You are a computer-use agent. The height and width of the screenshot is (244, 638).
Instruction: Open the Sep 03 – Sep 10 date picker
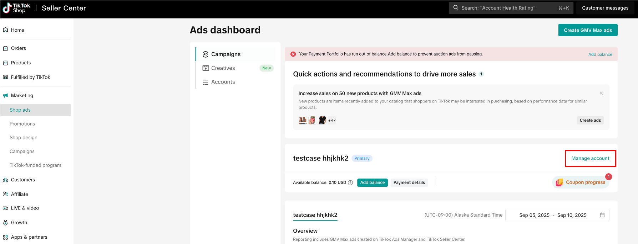point(552,215)
